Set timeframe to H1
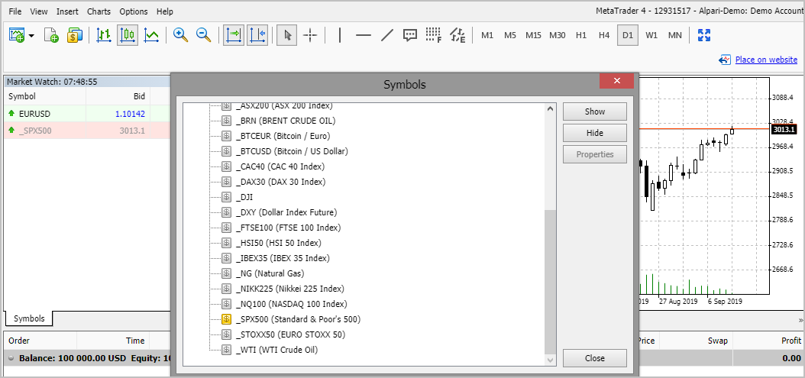This screenshot has width=805, height=378. pyautogui.click(x=581, y=35)
